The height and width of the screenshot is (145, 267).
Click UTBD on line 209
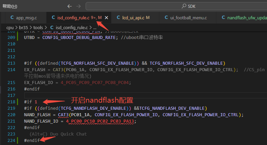(29, 38)
